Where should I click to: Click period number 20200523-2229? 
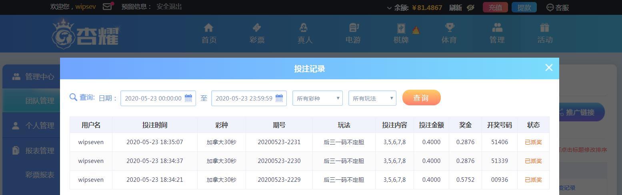click(279, 180)
